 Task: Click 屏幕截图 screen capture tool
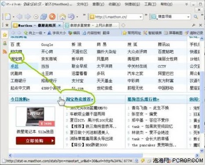coord(173,33)
